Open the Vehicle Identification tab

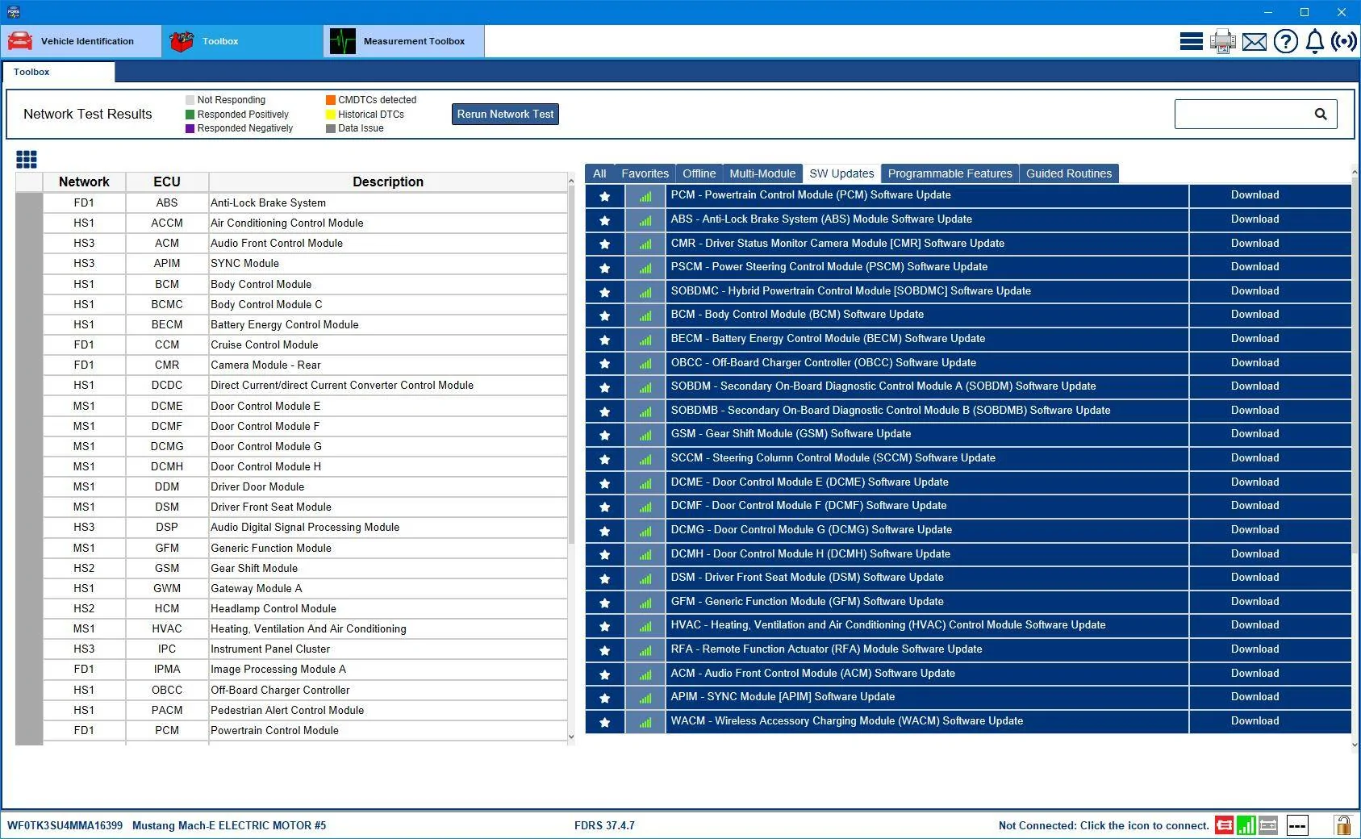81,41
